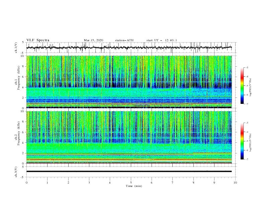Click the "-3" label on upper colorbar
The width and height of the screenshot is (265, 205).
247,67
